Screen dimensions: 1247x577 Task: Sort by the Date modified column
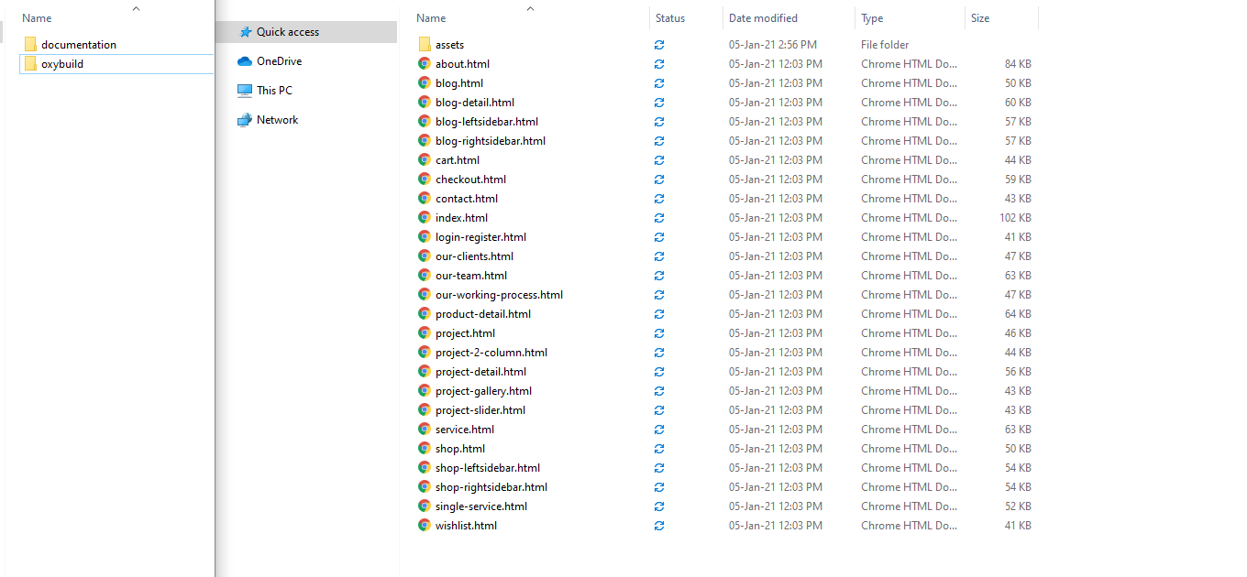[x=763, y=18]
